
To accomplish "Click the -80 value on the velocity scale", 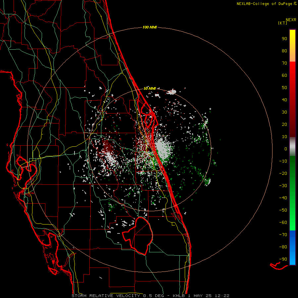I will (x=283, y=247).
